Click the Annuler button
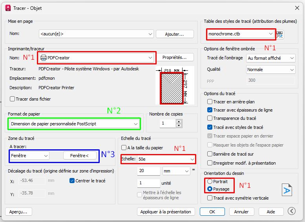Viewport: 305px width, 222px height. pos(241,212)
